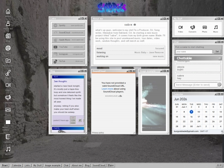Select highlighted date 9 in Calendar
Image resolution: width=224 pixels, height=168 pixels.
coord(191,112)
